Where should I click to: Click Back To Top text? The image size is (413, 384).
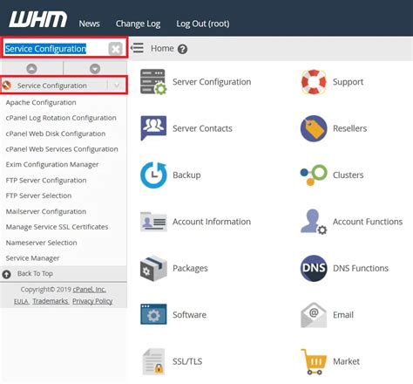coord(35,273)
